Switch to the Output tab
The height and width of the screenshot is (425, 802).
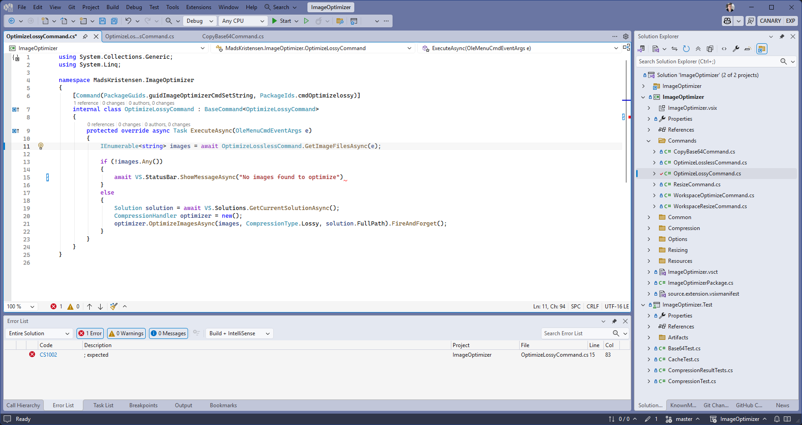click(x=184, y=405)
